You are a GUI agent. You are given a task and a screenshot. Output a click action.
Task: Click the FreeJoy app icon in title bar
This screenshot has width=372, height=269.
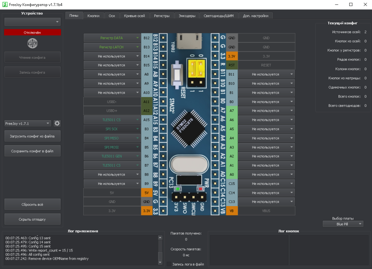4,4
